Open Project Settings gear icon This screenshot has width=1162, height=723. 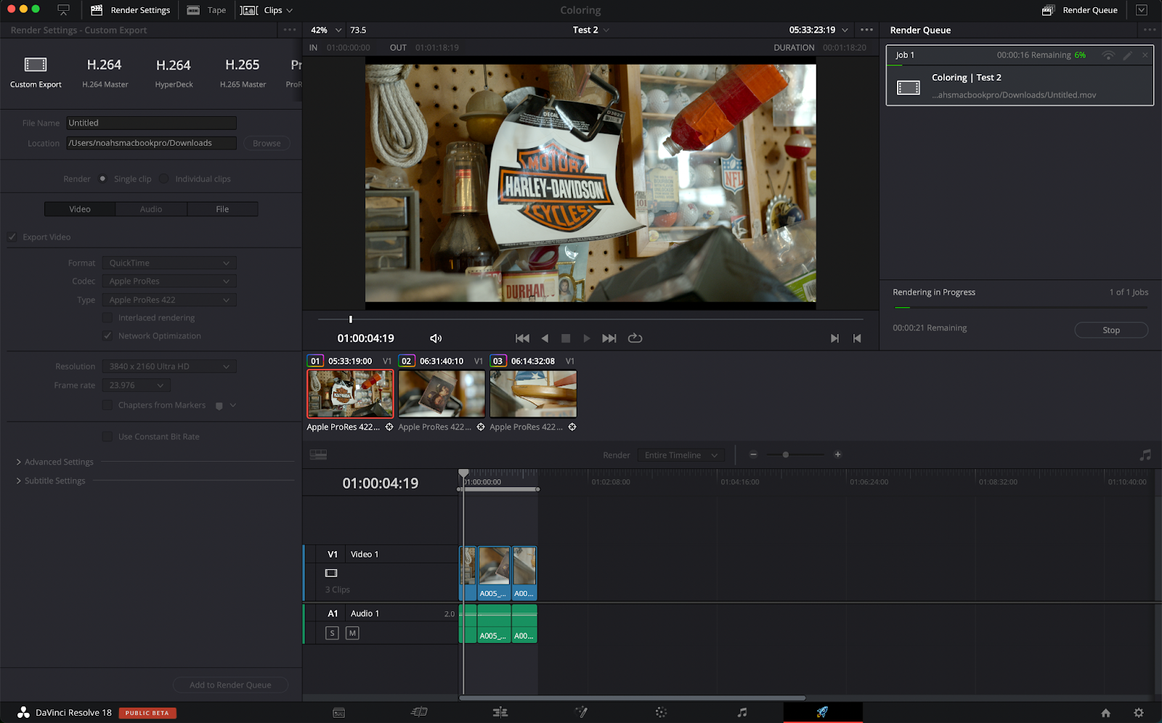click(x=1139, y=713)
